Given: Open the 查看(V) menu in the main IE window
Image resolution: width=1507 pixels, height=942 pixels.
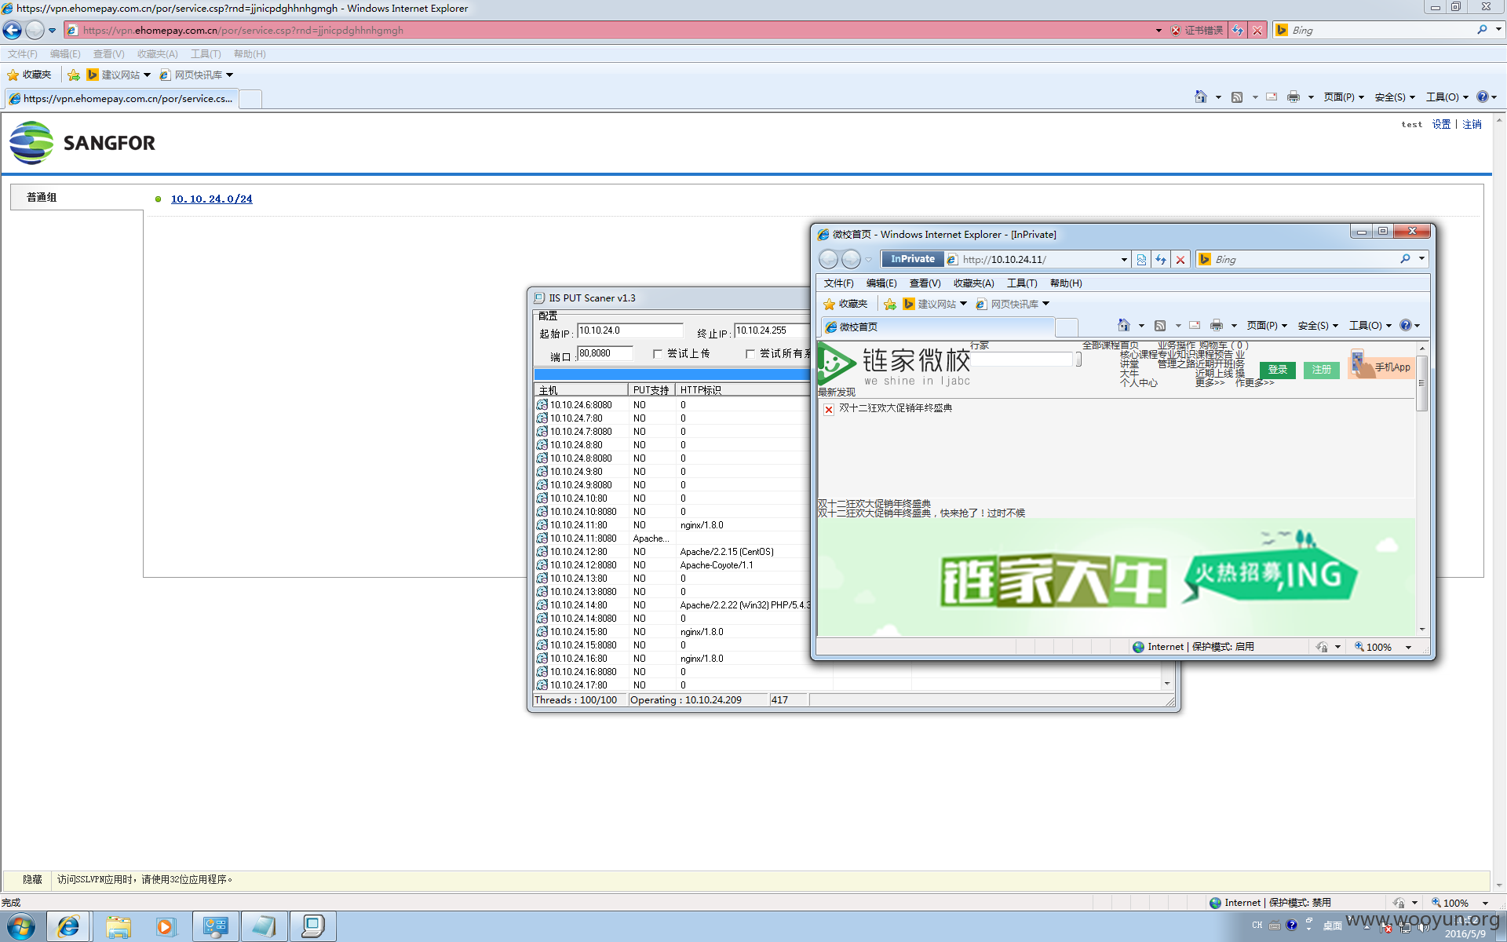Looking at the screenshot, I should 108,54.
